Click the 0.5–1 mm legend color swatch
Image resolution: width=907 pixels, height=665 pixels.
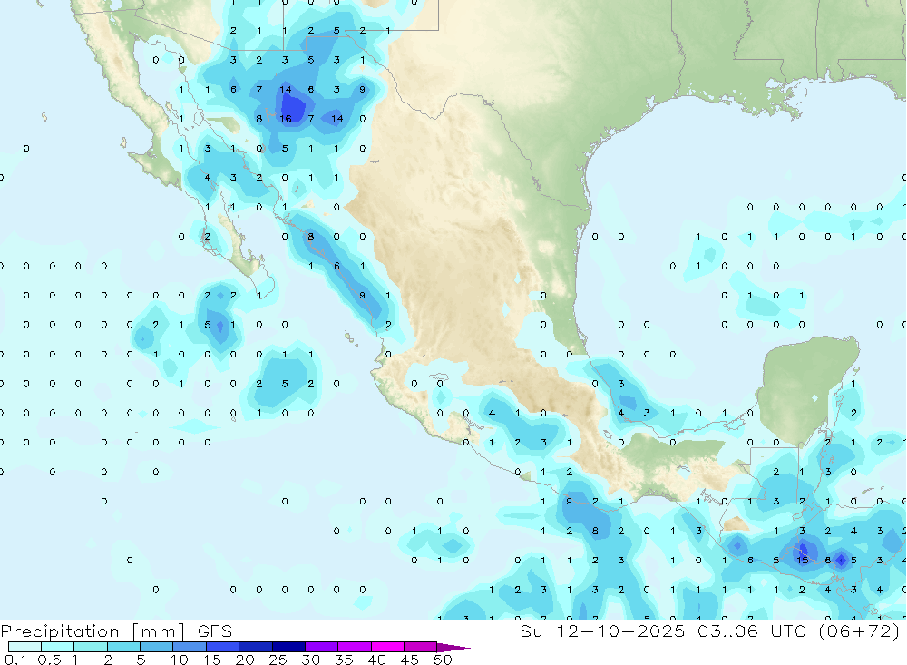[x=58, y=647]
